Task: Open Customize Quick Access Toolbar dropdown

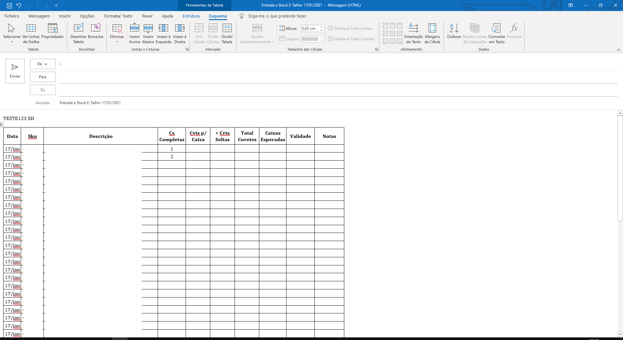Action: [56, 6]
